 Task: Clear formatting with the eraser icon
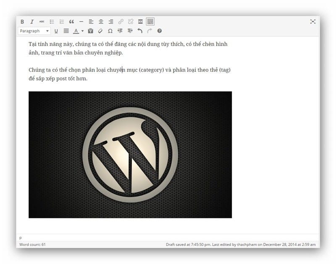coord(100,31)
